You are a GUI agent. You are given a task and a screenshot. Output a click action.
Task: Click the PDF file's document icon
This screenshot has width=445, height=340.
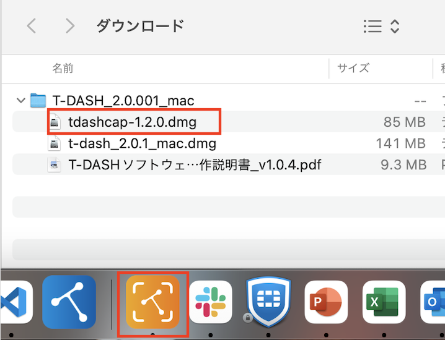pyautogui.click(x=55, y=165)
